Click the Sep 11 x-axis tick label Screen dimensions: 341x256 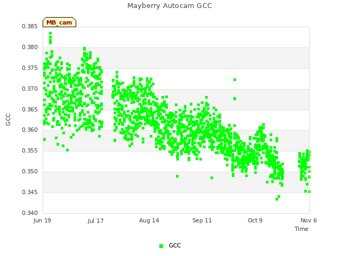tap(202, 220)
